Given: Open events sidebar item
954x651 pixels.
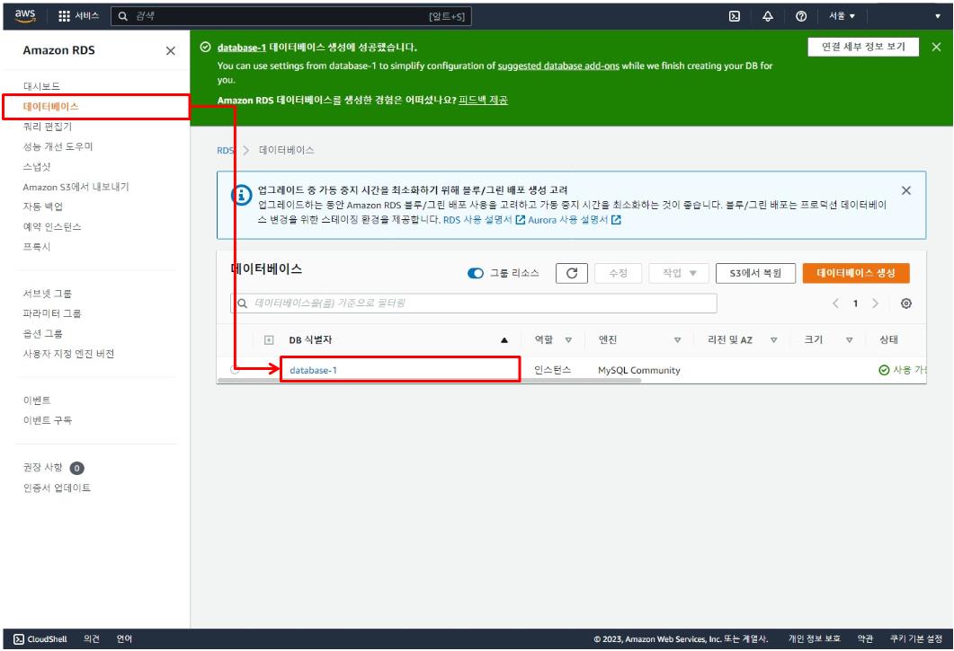Looking at the screenshot, I should 37,400.
